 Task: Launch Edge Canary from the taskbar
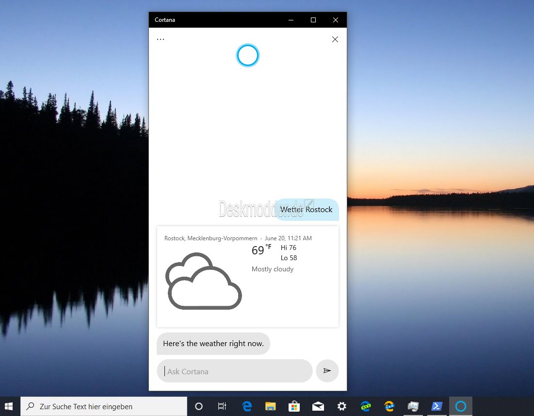pyautogui.click(x=389, y=406)
